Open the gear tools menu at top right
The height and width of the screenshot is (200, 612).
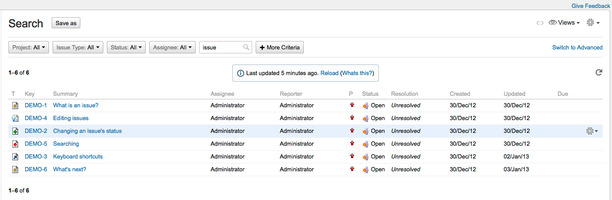pos(593,23)
